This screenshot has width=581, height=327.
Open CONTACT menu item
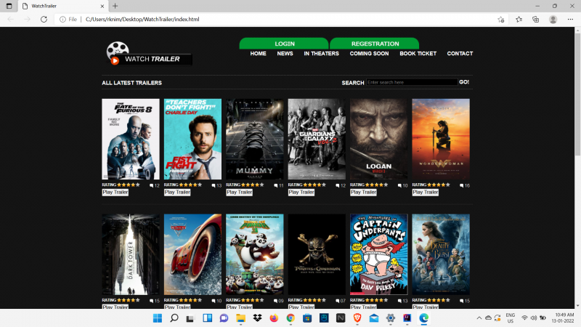(x=460, y=54)
